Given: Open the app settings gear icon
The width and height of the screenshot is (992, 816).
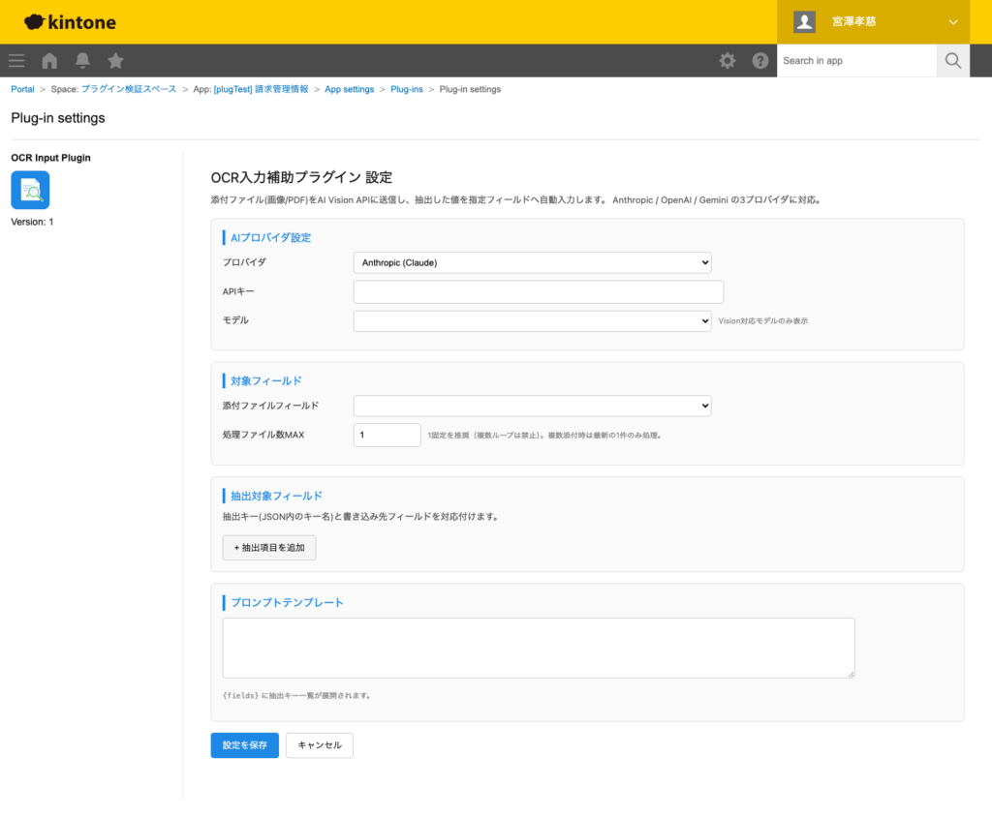Looking at the screenshot, I should (727, 60).
